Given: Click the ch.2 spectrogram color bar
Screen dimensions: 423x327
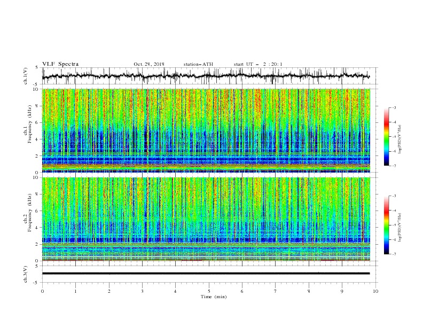Looking at the screenshot, I should pos(386,225).
